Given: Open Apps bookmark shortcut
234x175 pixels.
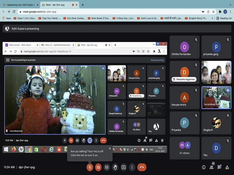Looking at the screenshot, I should (7, 18).
